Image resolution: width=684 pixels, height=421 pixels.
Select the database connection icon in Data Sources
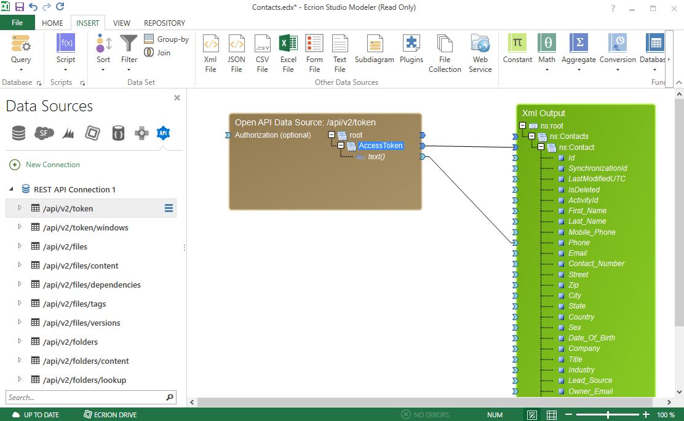[18, 133]
